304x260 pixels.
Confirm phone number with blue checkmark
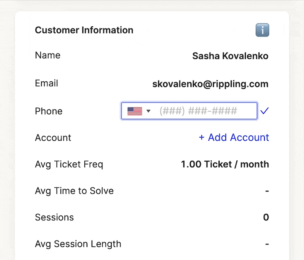264,111
